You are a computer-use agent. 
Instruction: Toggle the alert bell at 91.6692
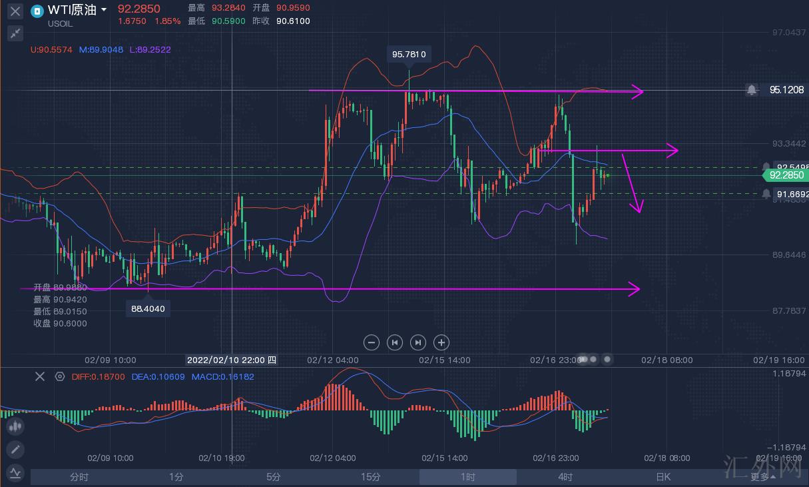tap(766, 194)
